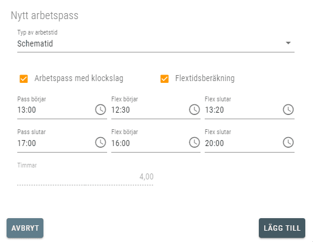Open clock picker for Pass börjar
The width and height of the screenshot is (313, 242).
pyautogui.click(x=101, y=110)
